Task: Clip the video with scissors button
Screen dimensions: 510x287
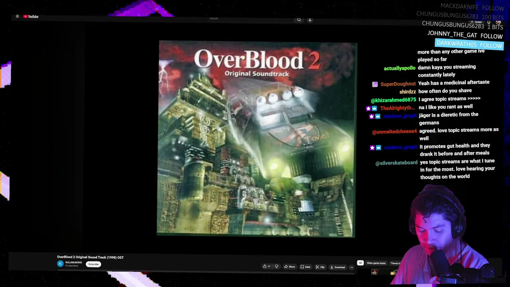Action: pos(320,267)
